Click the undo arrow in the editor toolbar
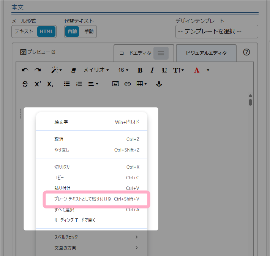The height and width of the screenshot is (256, 270). pos(25,70)
